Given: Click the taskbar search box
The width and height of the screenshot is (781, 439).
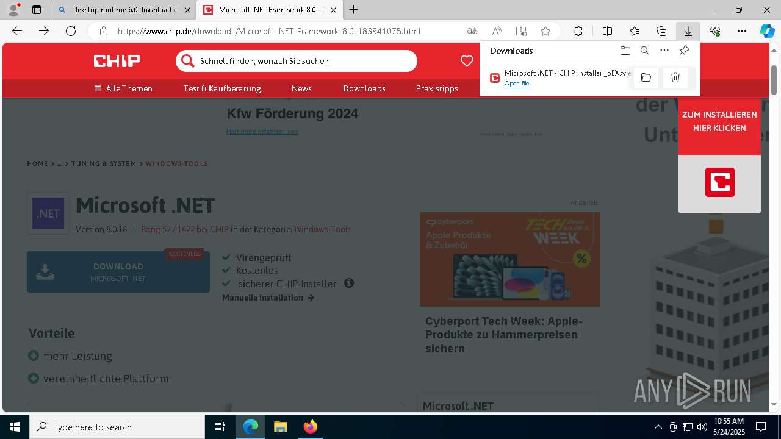Looking at the screenshot, I should click(x=117, y=427).
